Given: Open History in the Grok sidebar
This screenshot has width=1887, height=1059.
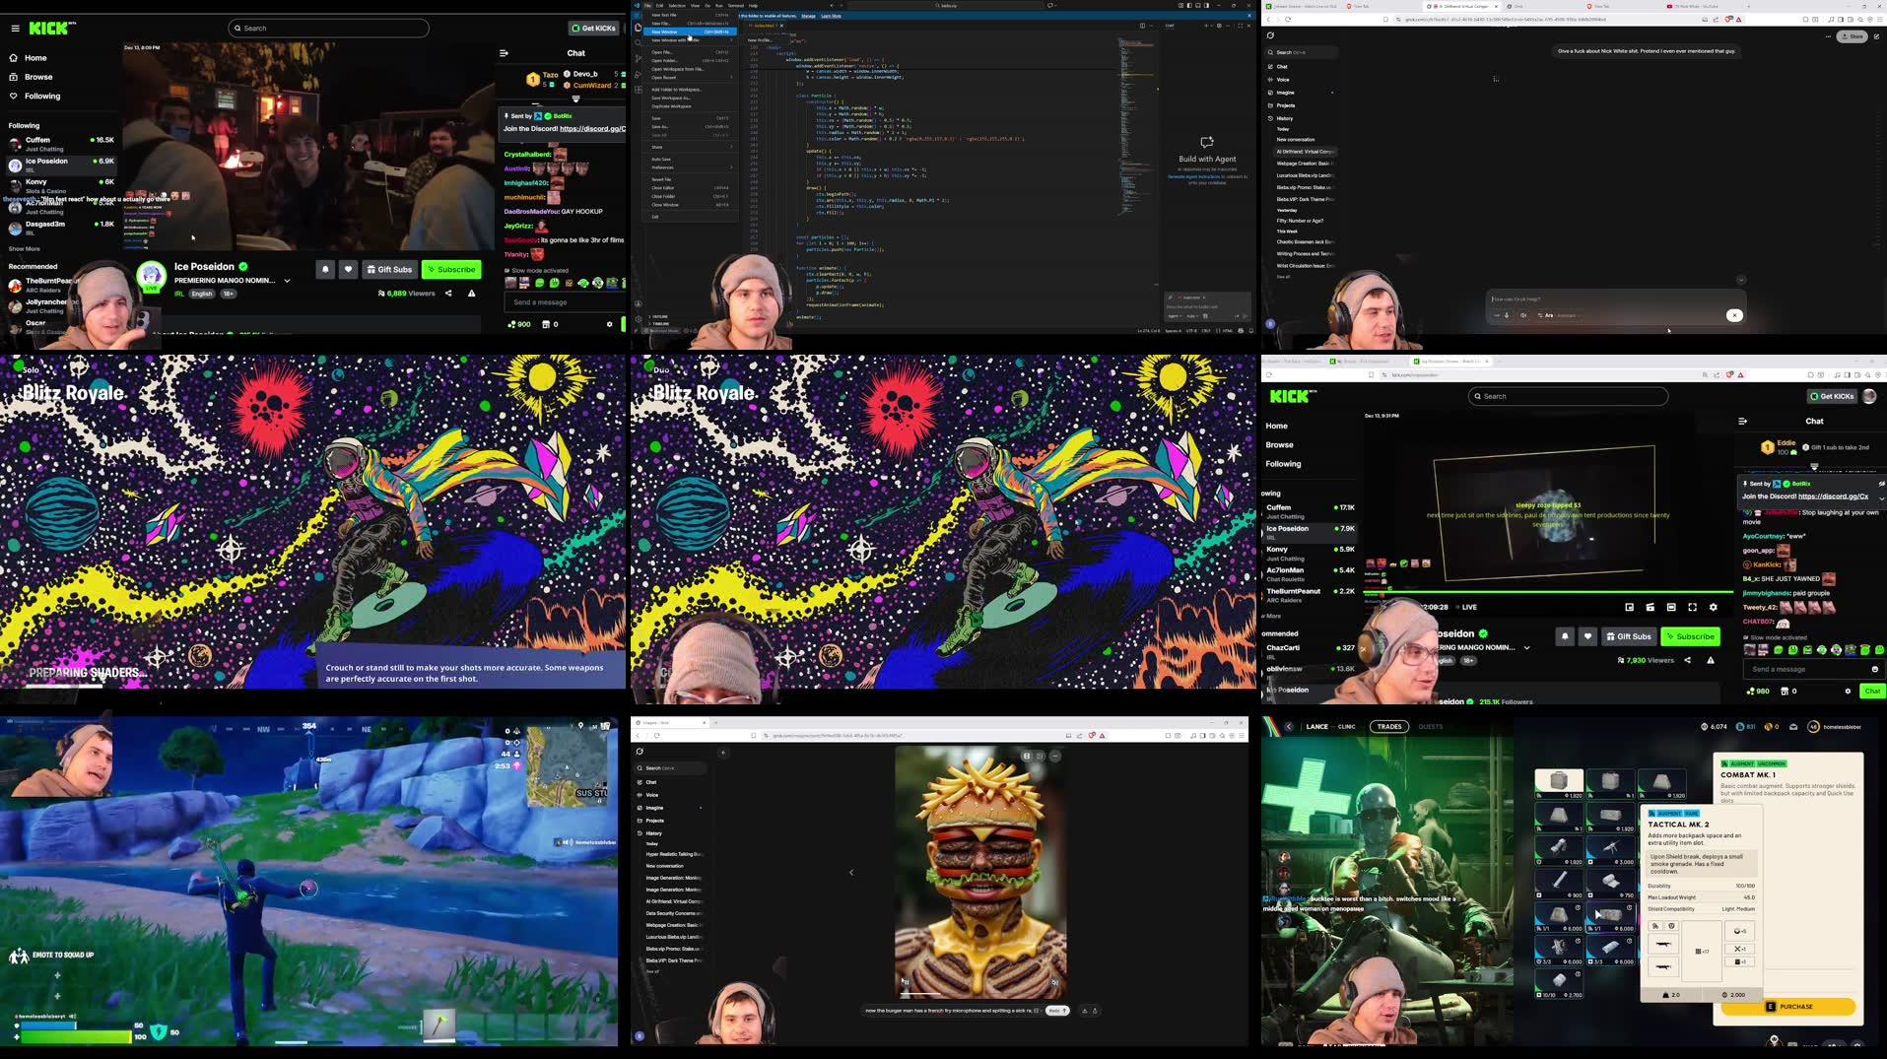Looking at the screenshot, I should pos(1285,118).
